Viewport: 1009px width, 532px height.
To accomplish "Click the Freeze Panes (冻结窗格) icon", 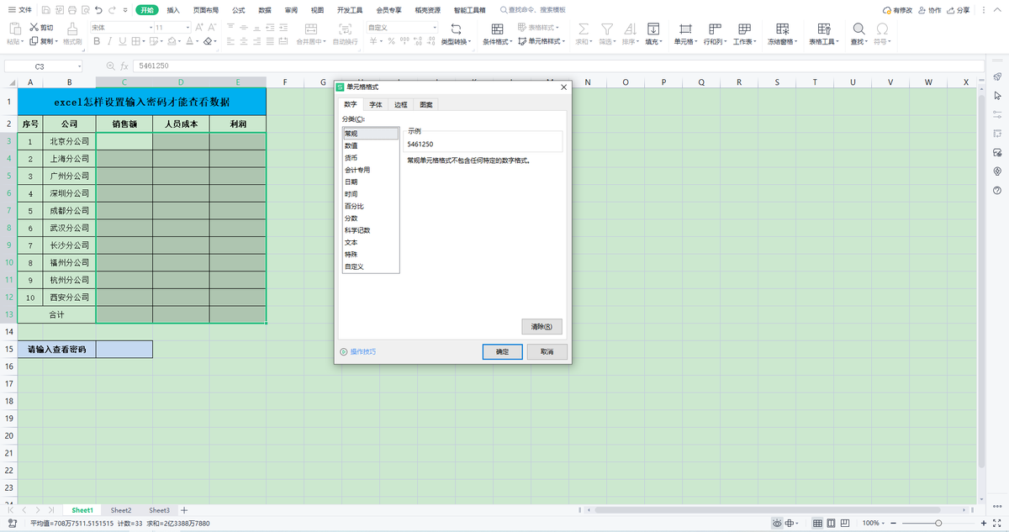I will click(x=781, y=29).
